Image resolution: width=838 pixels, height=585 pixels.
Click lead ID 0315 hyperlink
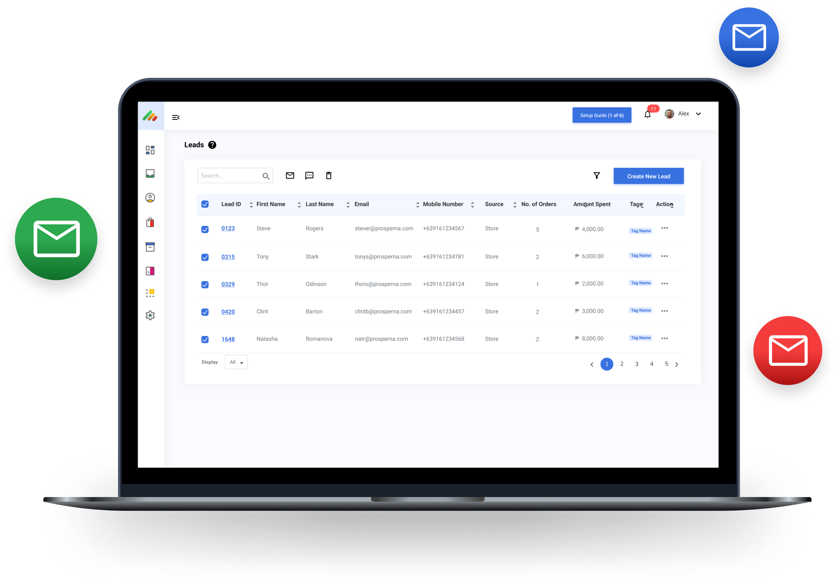[228, 257]
